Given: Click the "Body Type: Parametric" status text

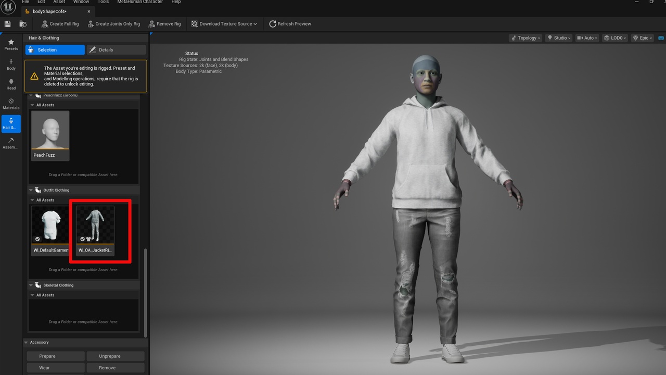Looking at the screenshot, I should click(x=199, y=71).
